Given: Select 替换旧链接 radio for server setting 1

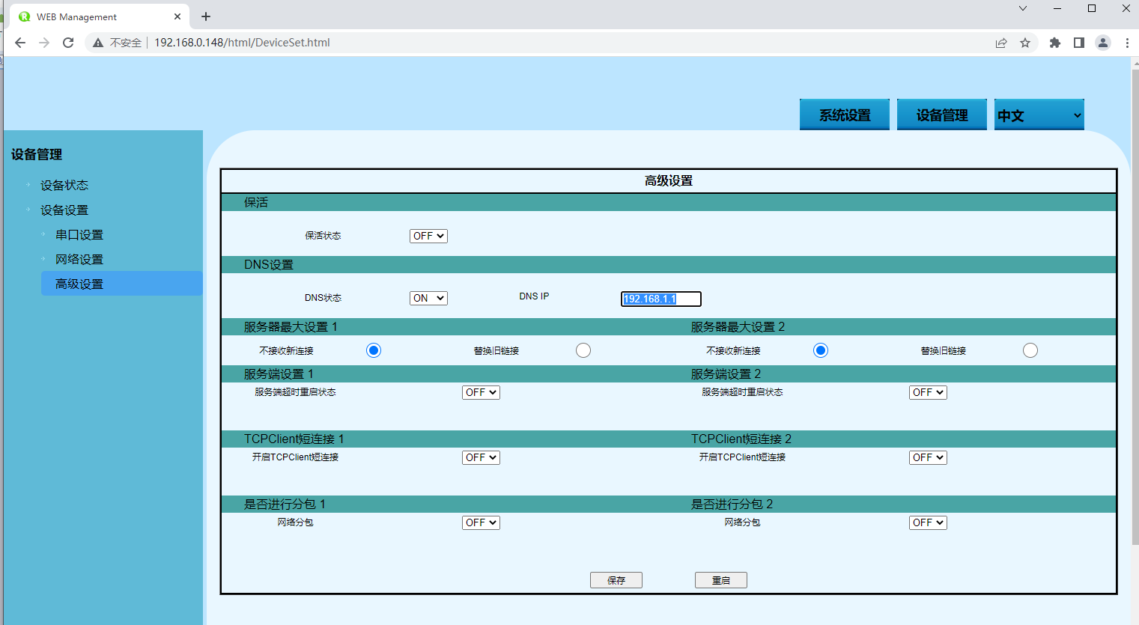Looking at the screenshot, I should pyautogui.click(x=583, y=350).
